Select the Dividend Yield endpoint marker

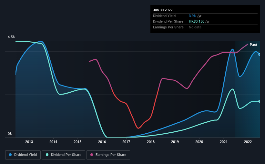pyautogui.click(x=259, y=55)
